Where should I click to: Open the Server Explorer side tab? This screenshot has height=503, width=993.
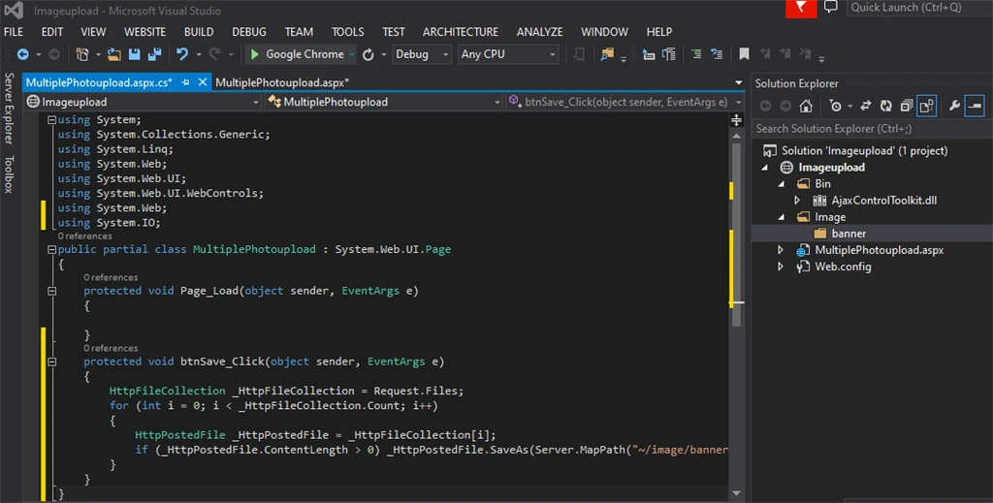[9, 108]
